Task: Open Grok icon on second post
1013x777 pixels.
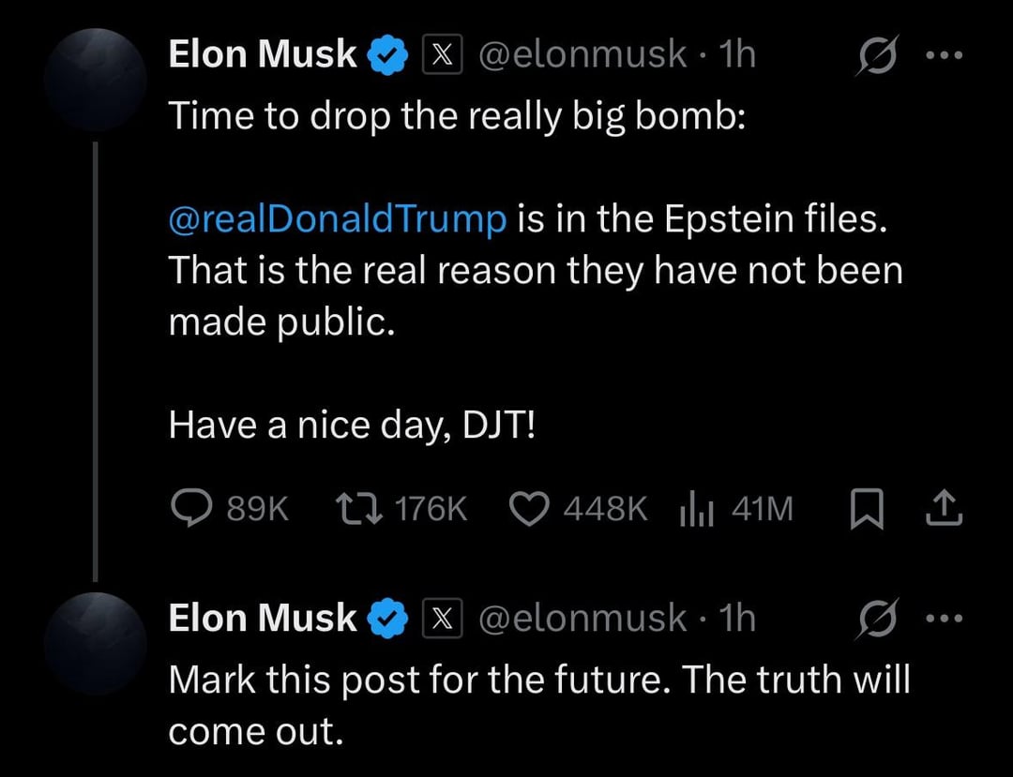Action: click(878, 620)
